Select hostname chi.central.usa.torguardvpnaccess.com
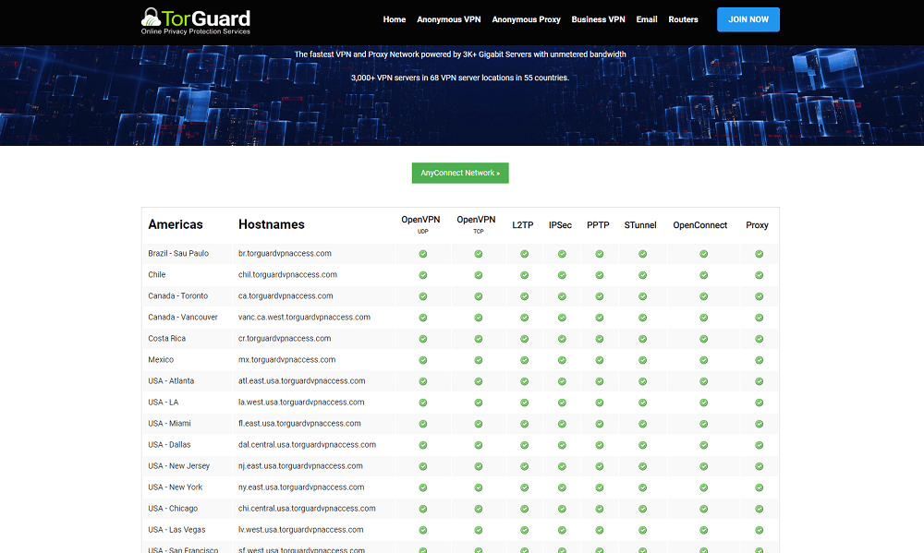924x553 pixels. coord(307,508)
